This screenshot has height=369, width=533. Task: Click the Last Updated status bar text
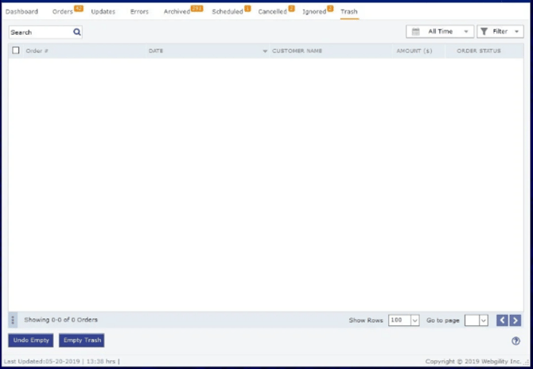coord(61,362)
